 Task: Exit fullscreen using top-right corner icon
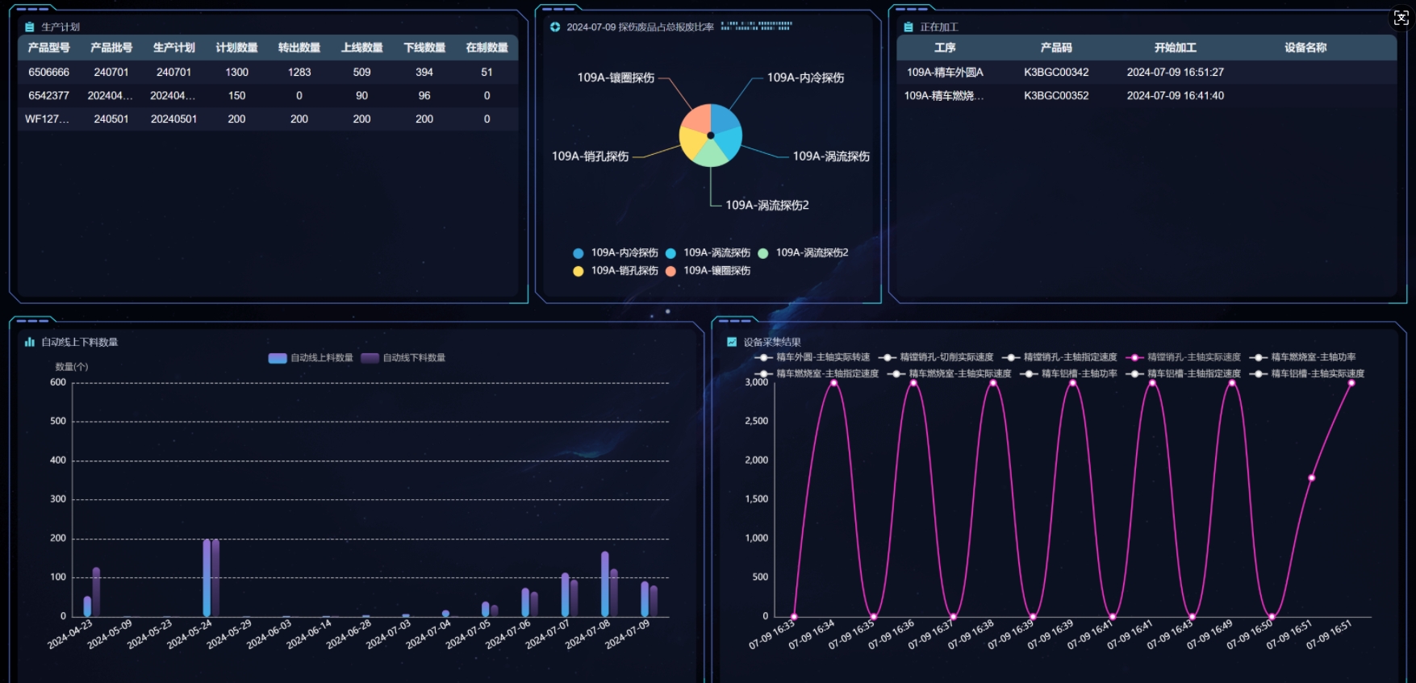(x=1401, y=19)
